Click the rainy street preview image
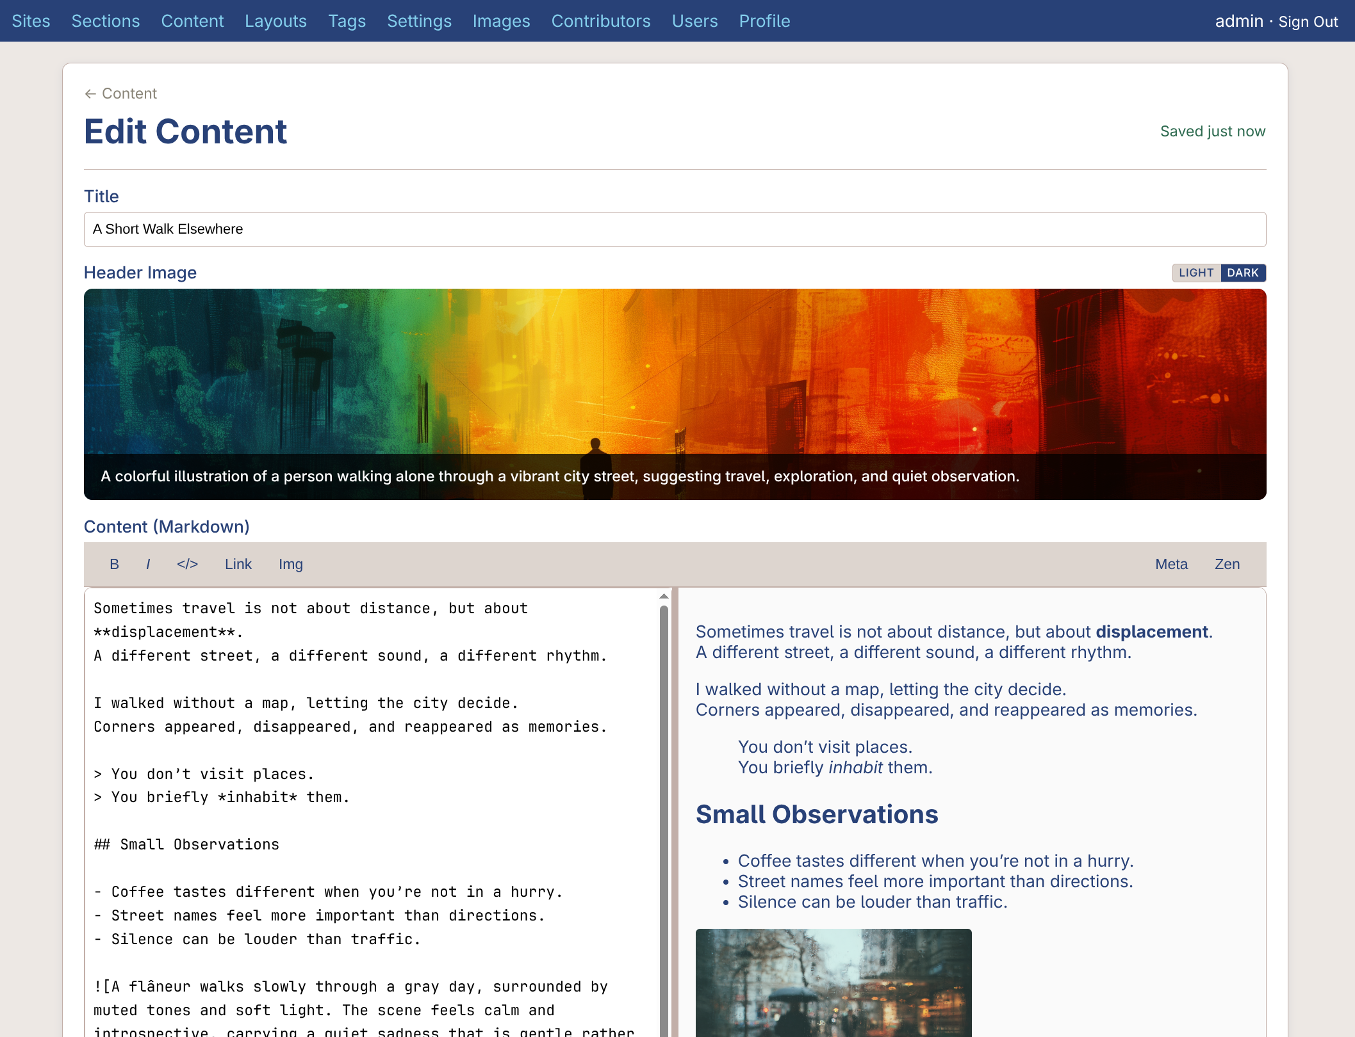The image size is (1355, 1037). [833, 983]
